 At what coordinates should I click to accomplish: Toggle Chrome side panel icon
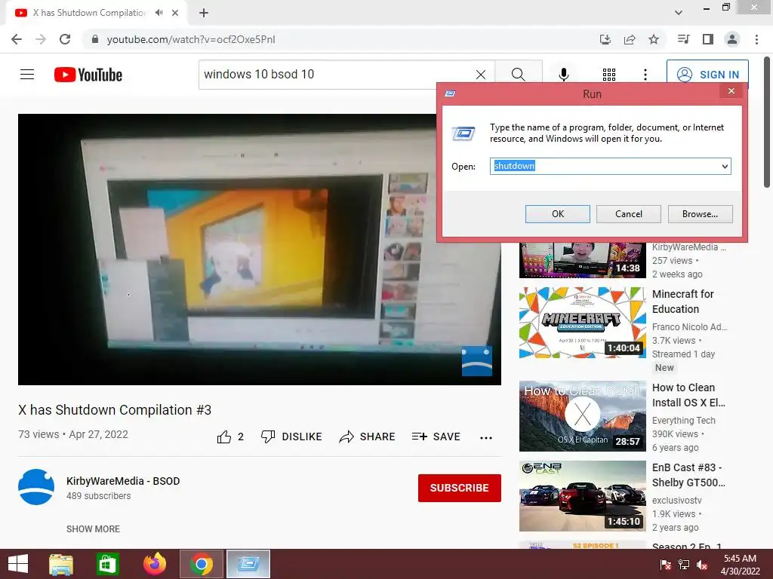tap(708, 39)
